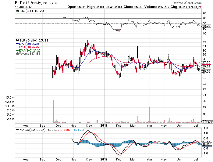Click the Volume 517.5K header value
Image resolution: width=213 pixels, height=162 pixels.
[x=156, y=7]
